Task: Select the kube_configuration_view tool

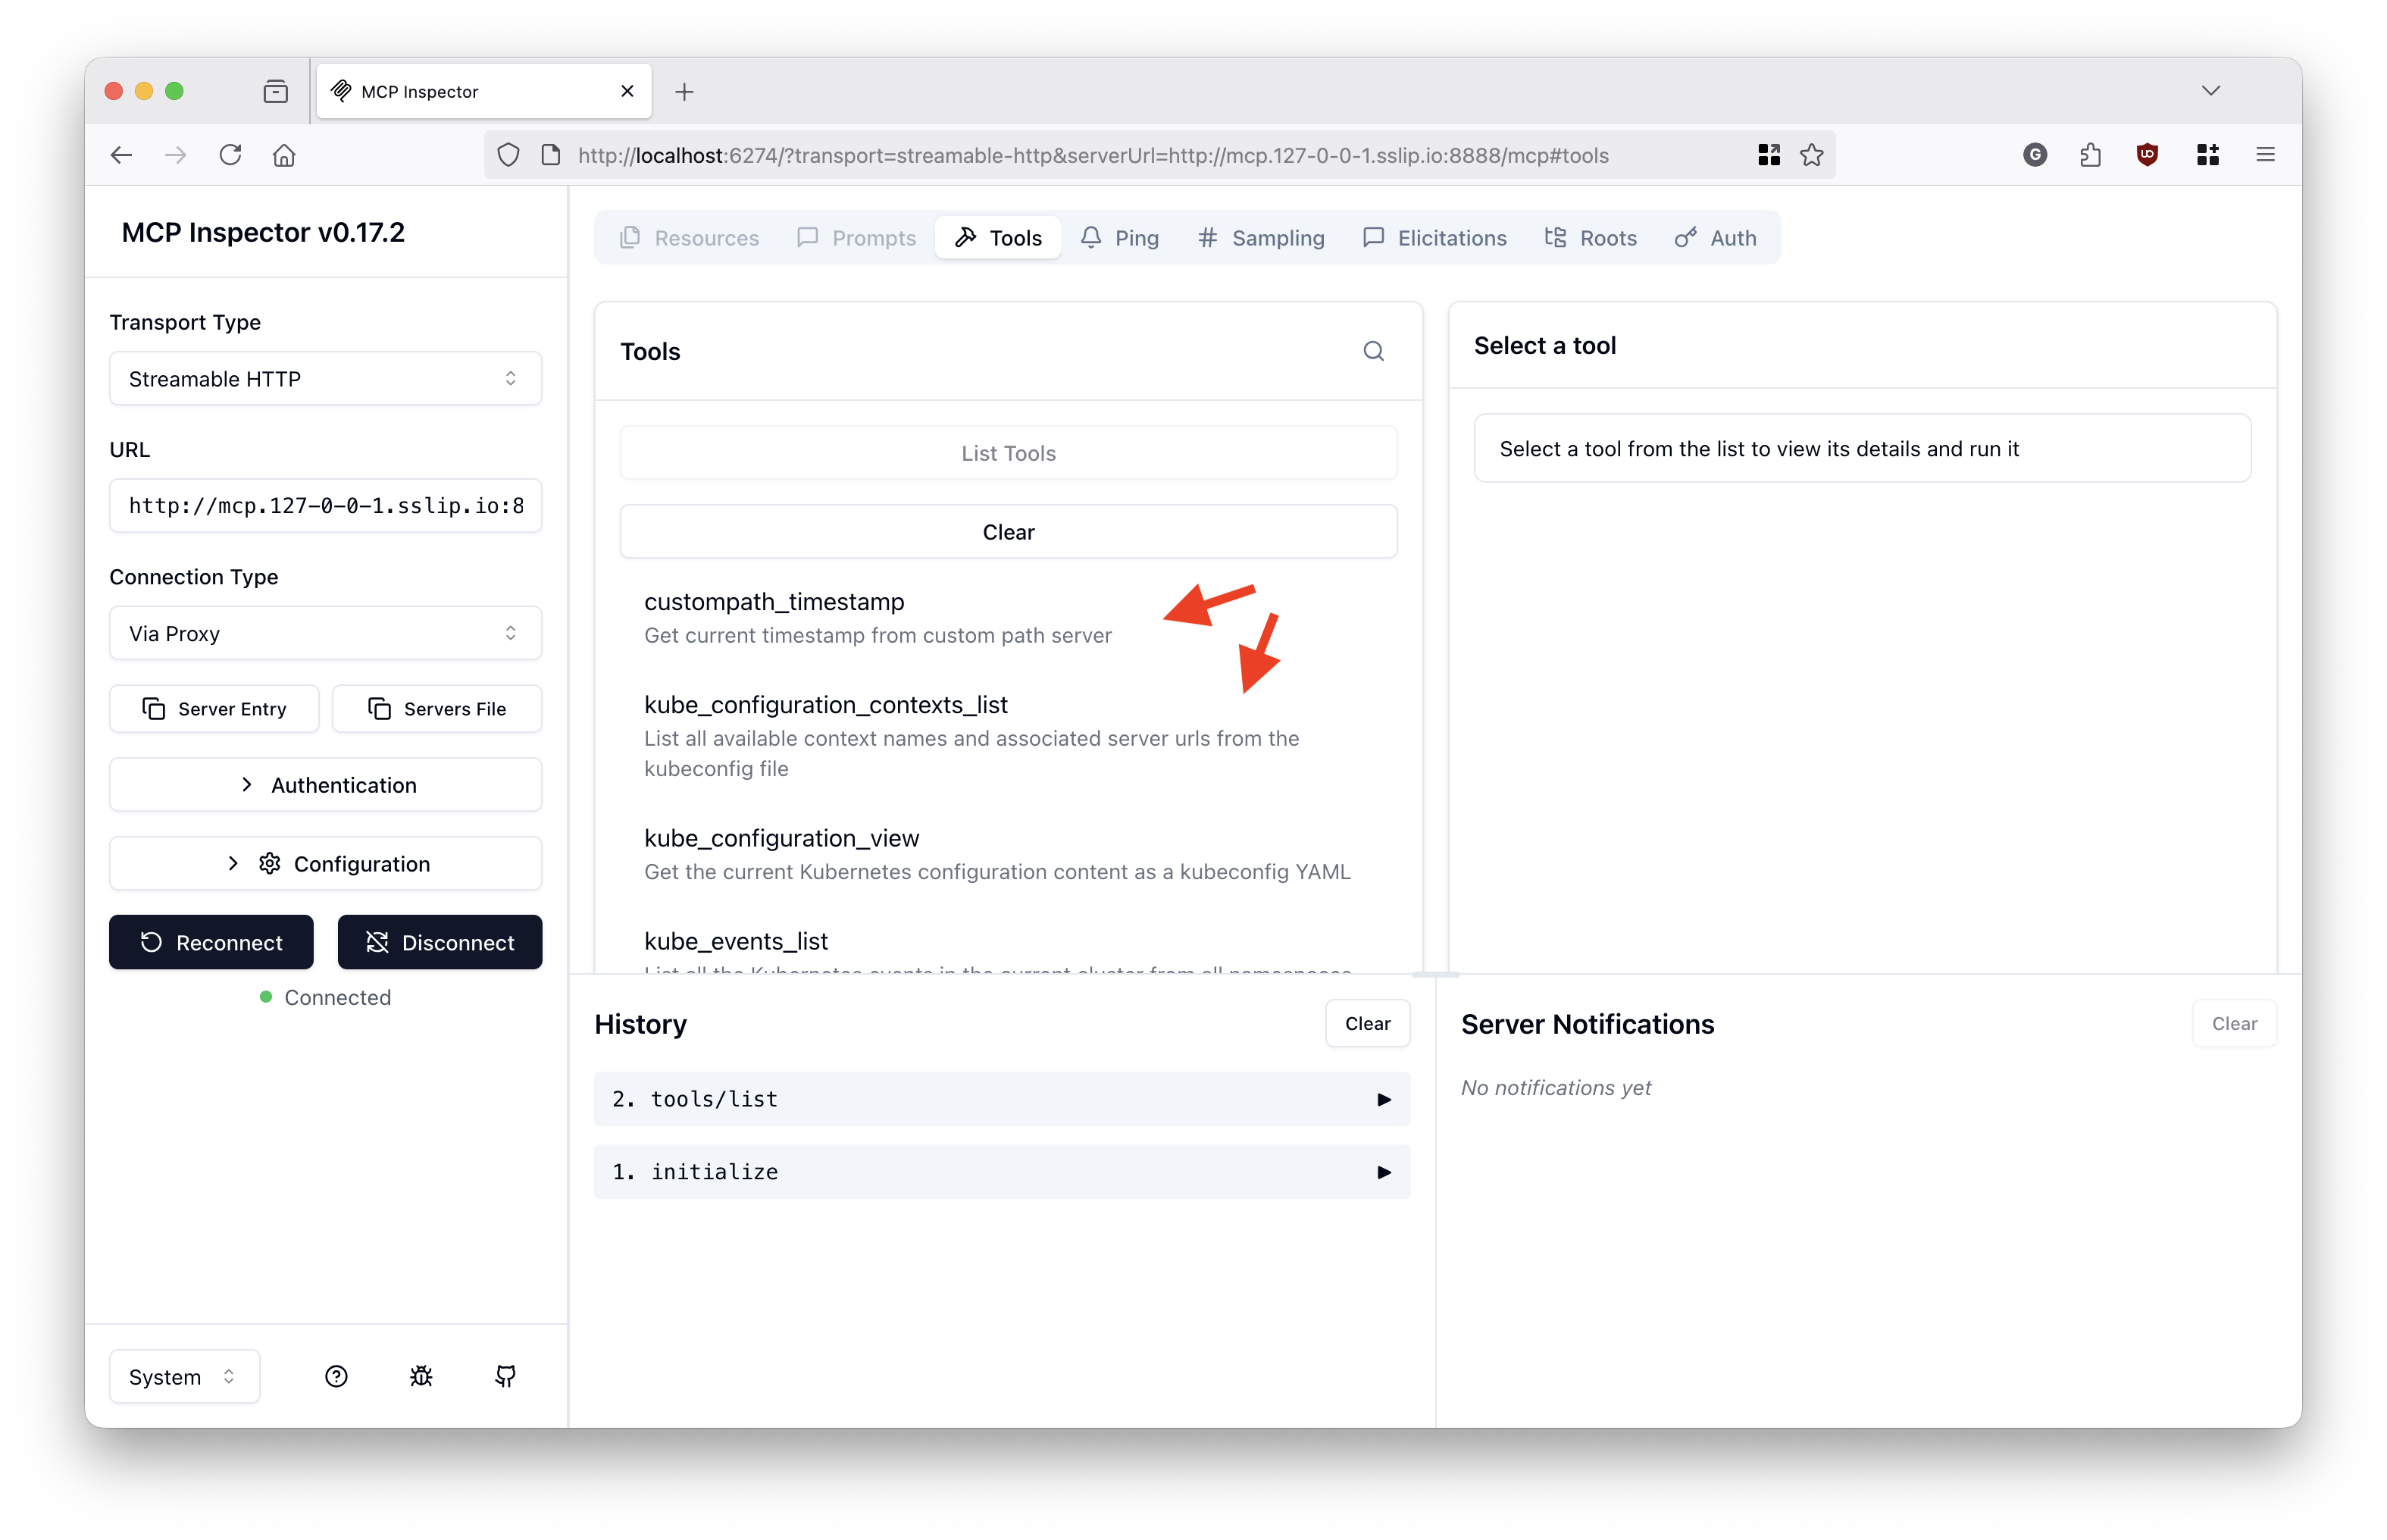Action: pyautogui.click(x=1009, y=854)
